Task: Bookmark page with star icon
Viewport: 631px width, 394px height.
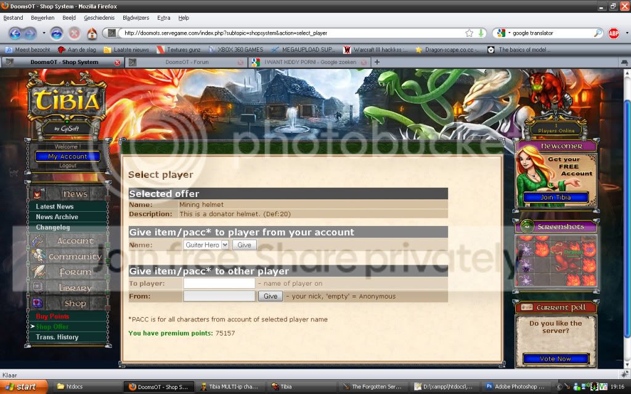Action: tap(469, 33)
